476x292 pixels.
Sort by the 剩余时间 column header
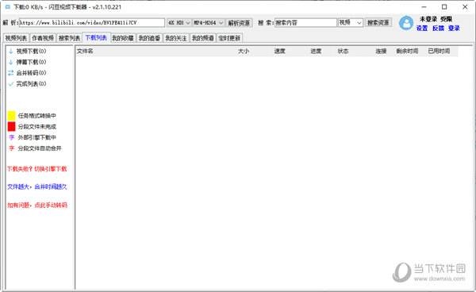point(407,52)
